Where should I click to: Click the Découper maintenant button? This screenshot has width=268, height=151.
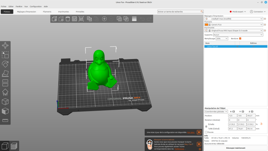[236, 148]
